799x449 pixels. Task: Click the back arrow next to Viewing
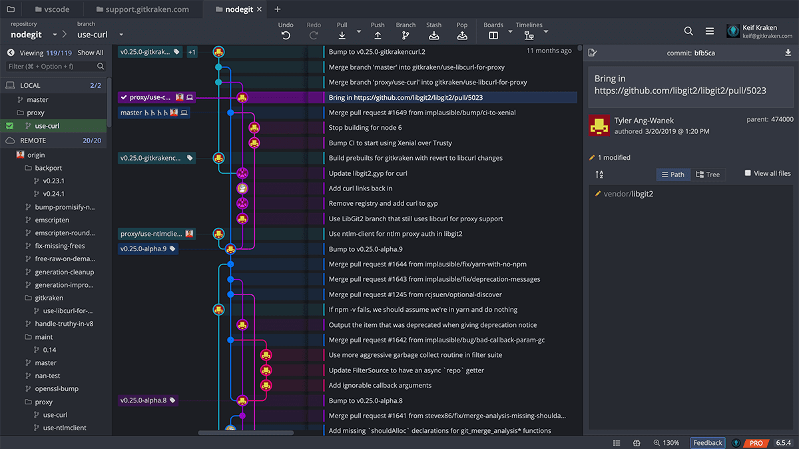pyautogui.click(x=11, y=53)
